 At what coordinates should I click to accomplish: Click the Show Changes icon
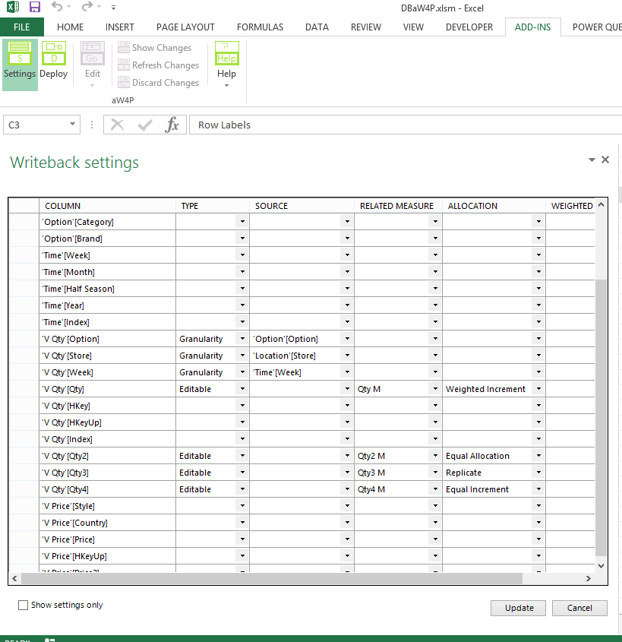pos(124,48)
